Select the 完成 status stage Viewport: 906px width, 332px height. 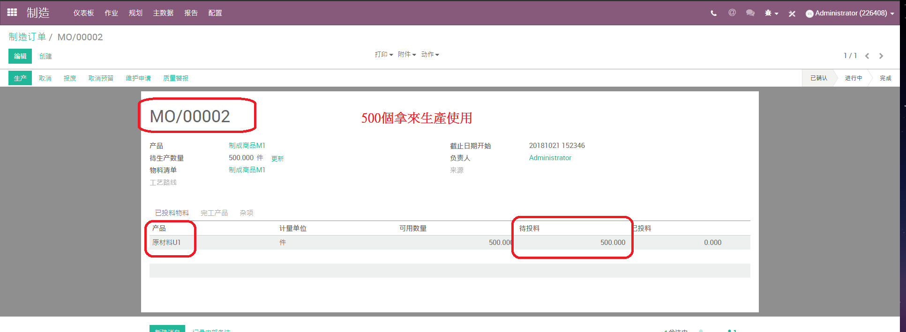click(885, 78)
